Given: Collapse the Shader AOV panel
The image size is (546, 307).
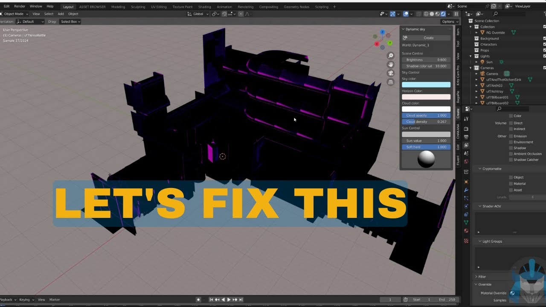Looking at the screenshot, I should 480,206.
